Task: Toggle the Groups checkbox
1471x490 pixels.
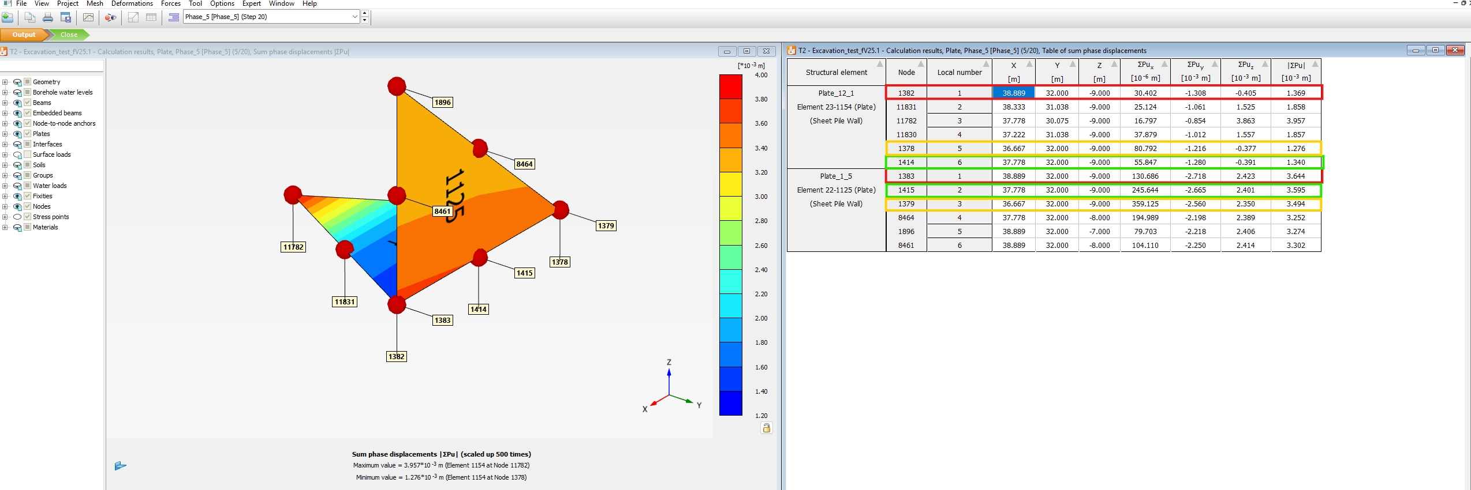Action: point(27,175)
